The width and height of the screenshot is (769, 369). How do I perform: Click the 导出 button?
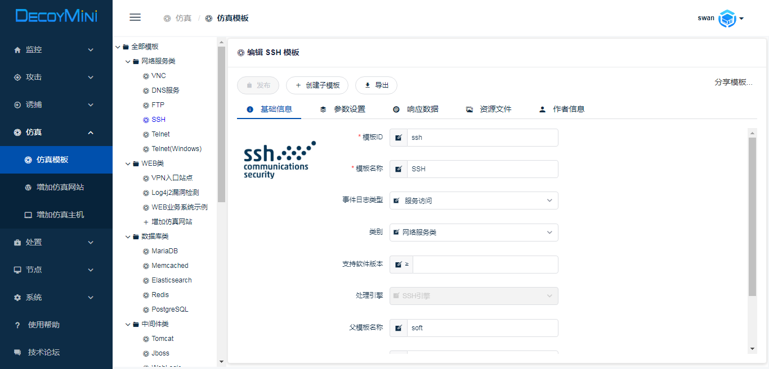tap(376, 85)
